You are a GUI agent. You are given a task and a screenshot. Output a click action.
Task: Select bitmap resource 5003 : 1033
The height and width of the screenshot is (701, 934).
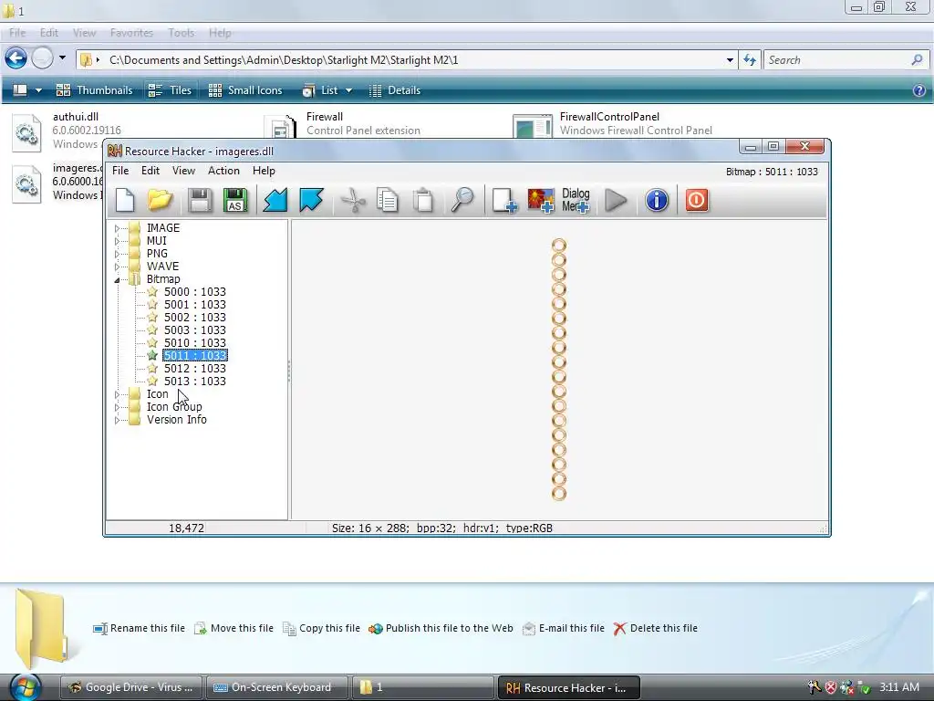(195, 330)
